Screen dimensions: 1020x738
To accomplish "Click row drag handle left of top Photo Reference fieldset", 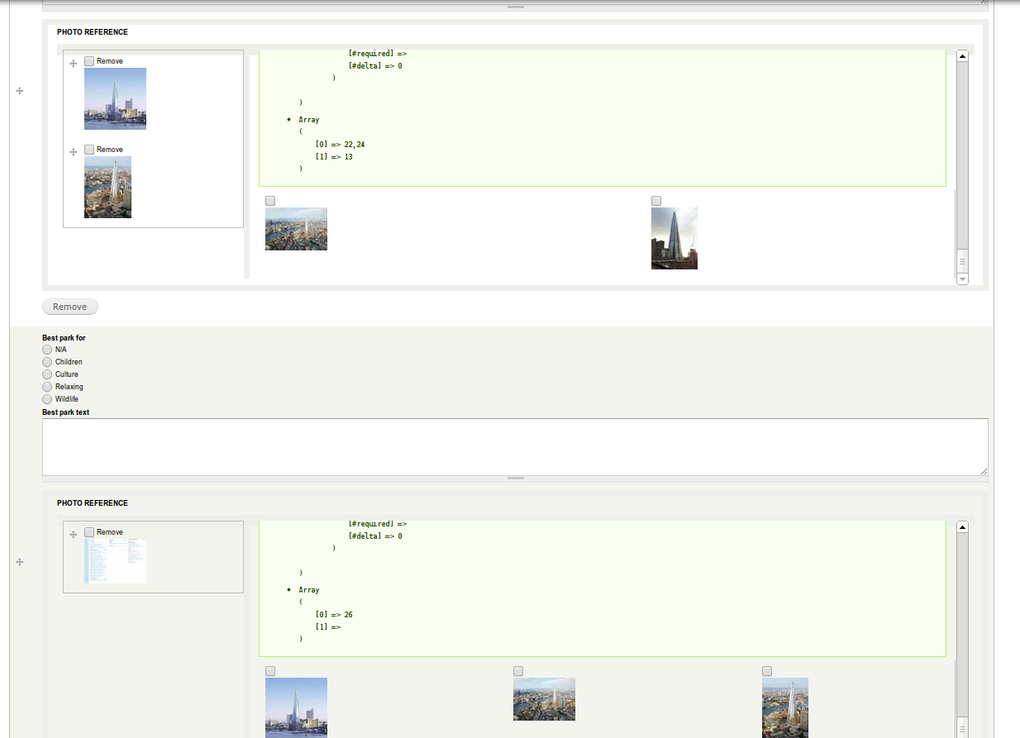I will pos(20,91).
